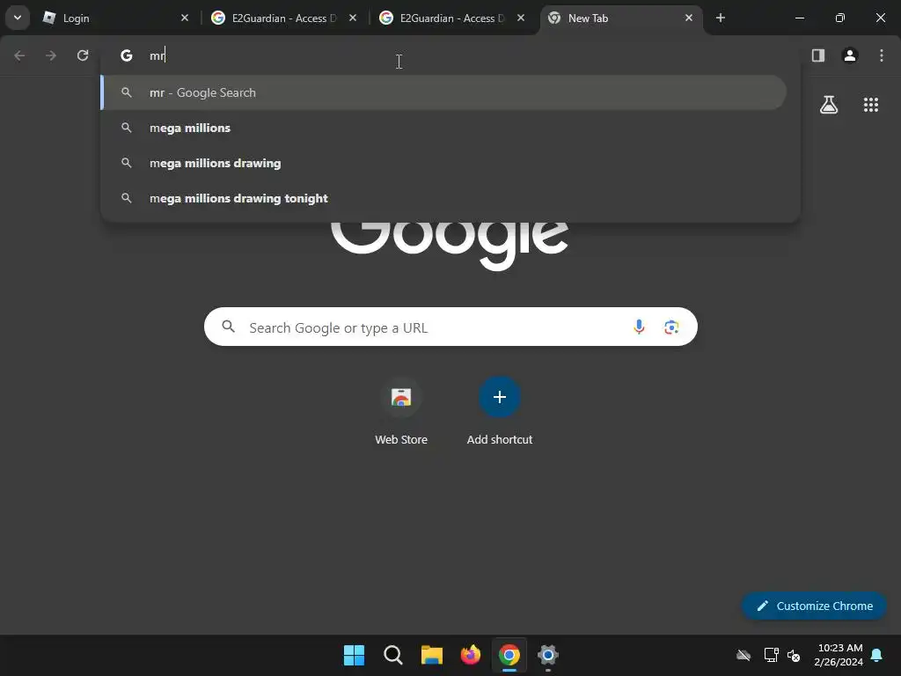
Task: Switch to the first E2Guardian tab
Action: [284, 18]
